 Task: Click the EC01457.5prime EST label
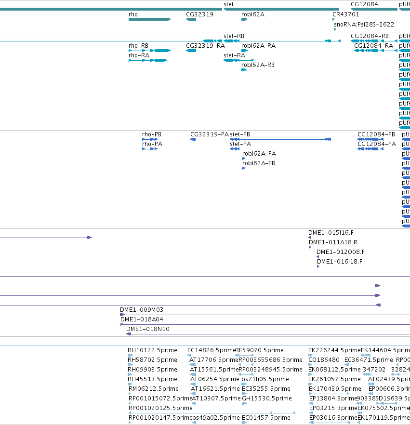(266, 418)
